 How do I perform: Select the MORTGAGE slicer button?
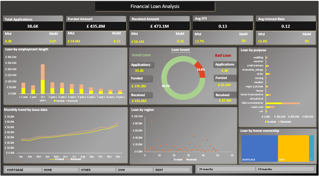(23, 170)
